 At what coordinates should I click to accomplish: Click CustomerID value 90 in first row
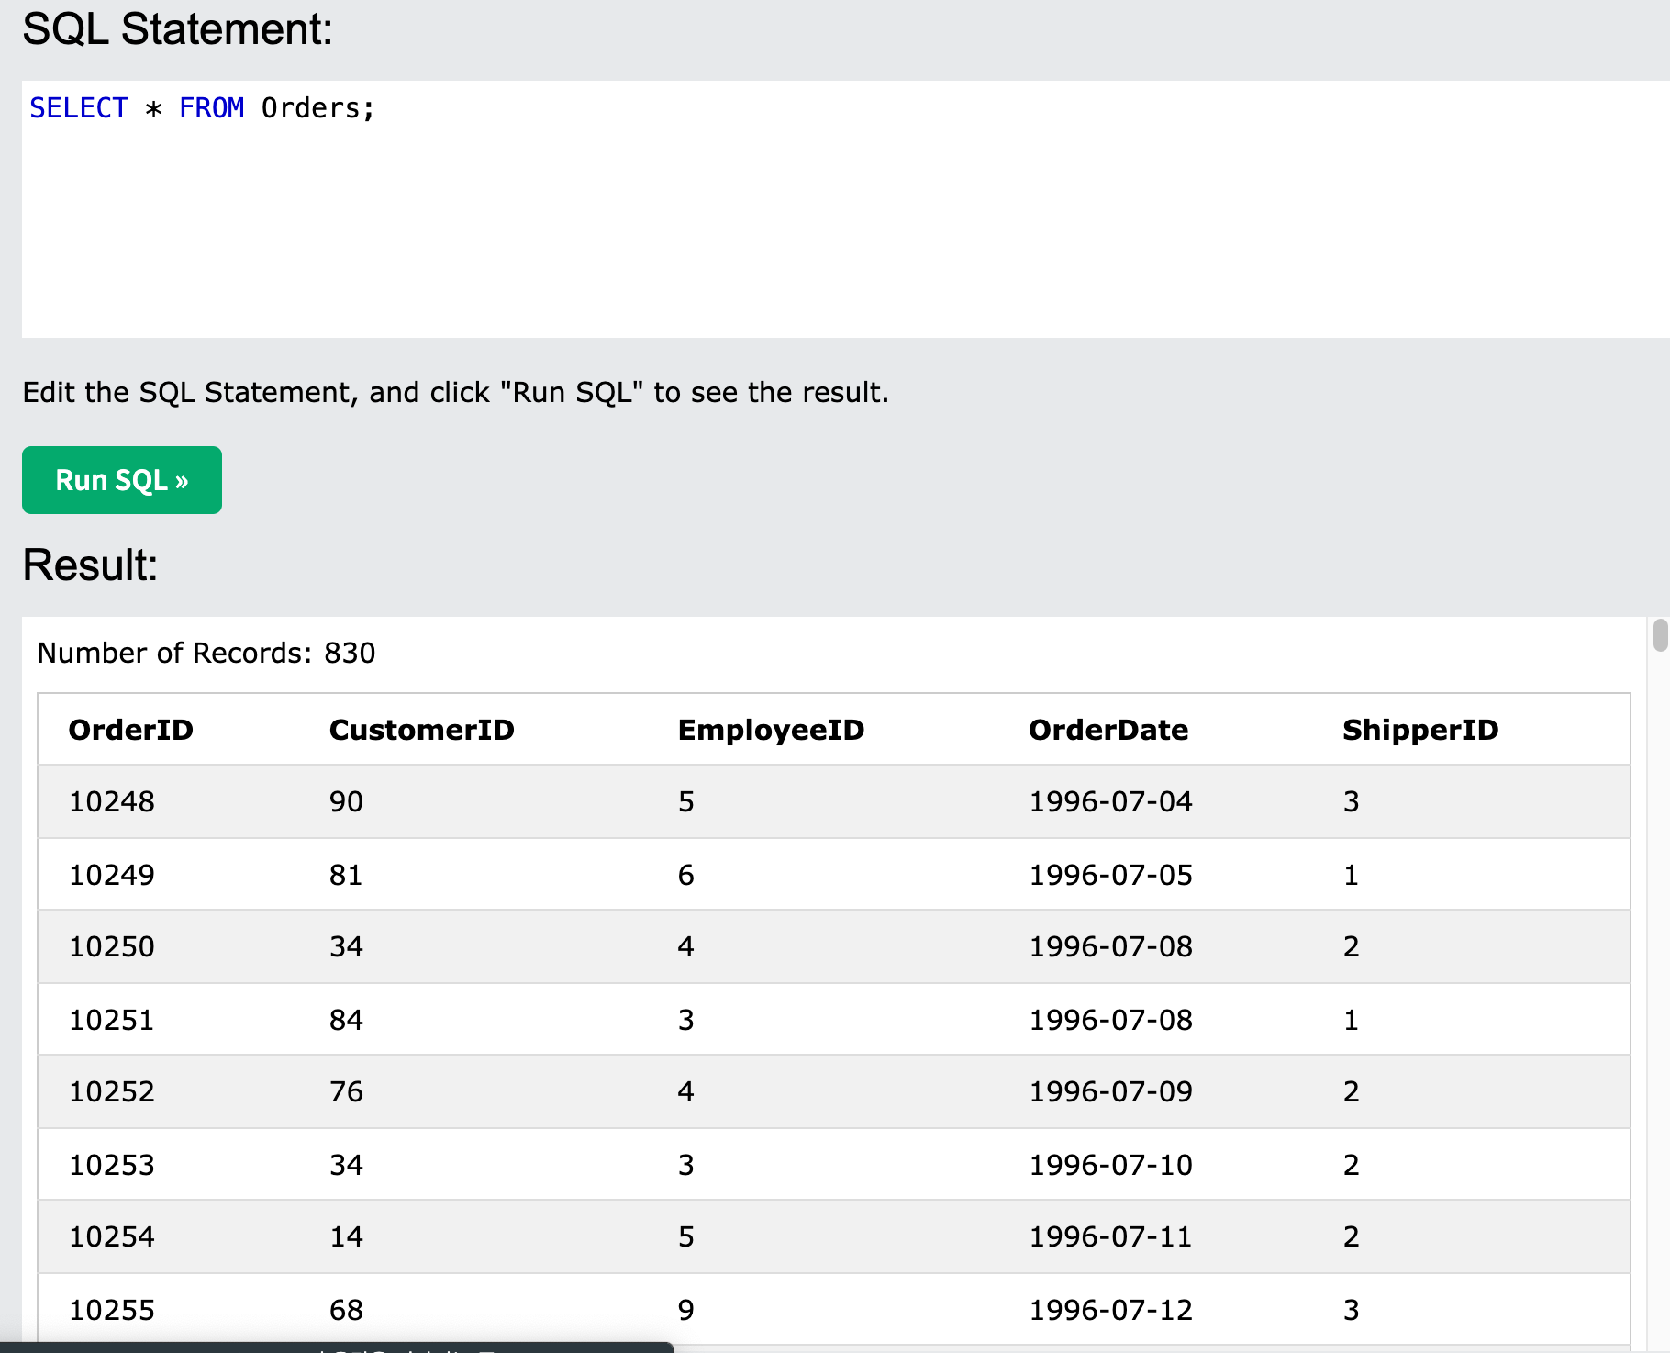pos(346,801)
